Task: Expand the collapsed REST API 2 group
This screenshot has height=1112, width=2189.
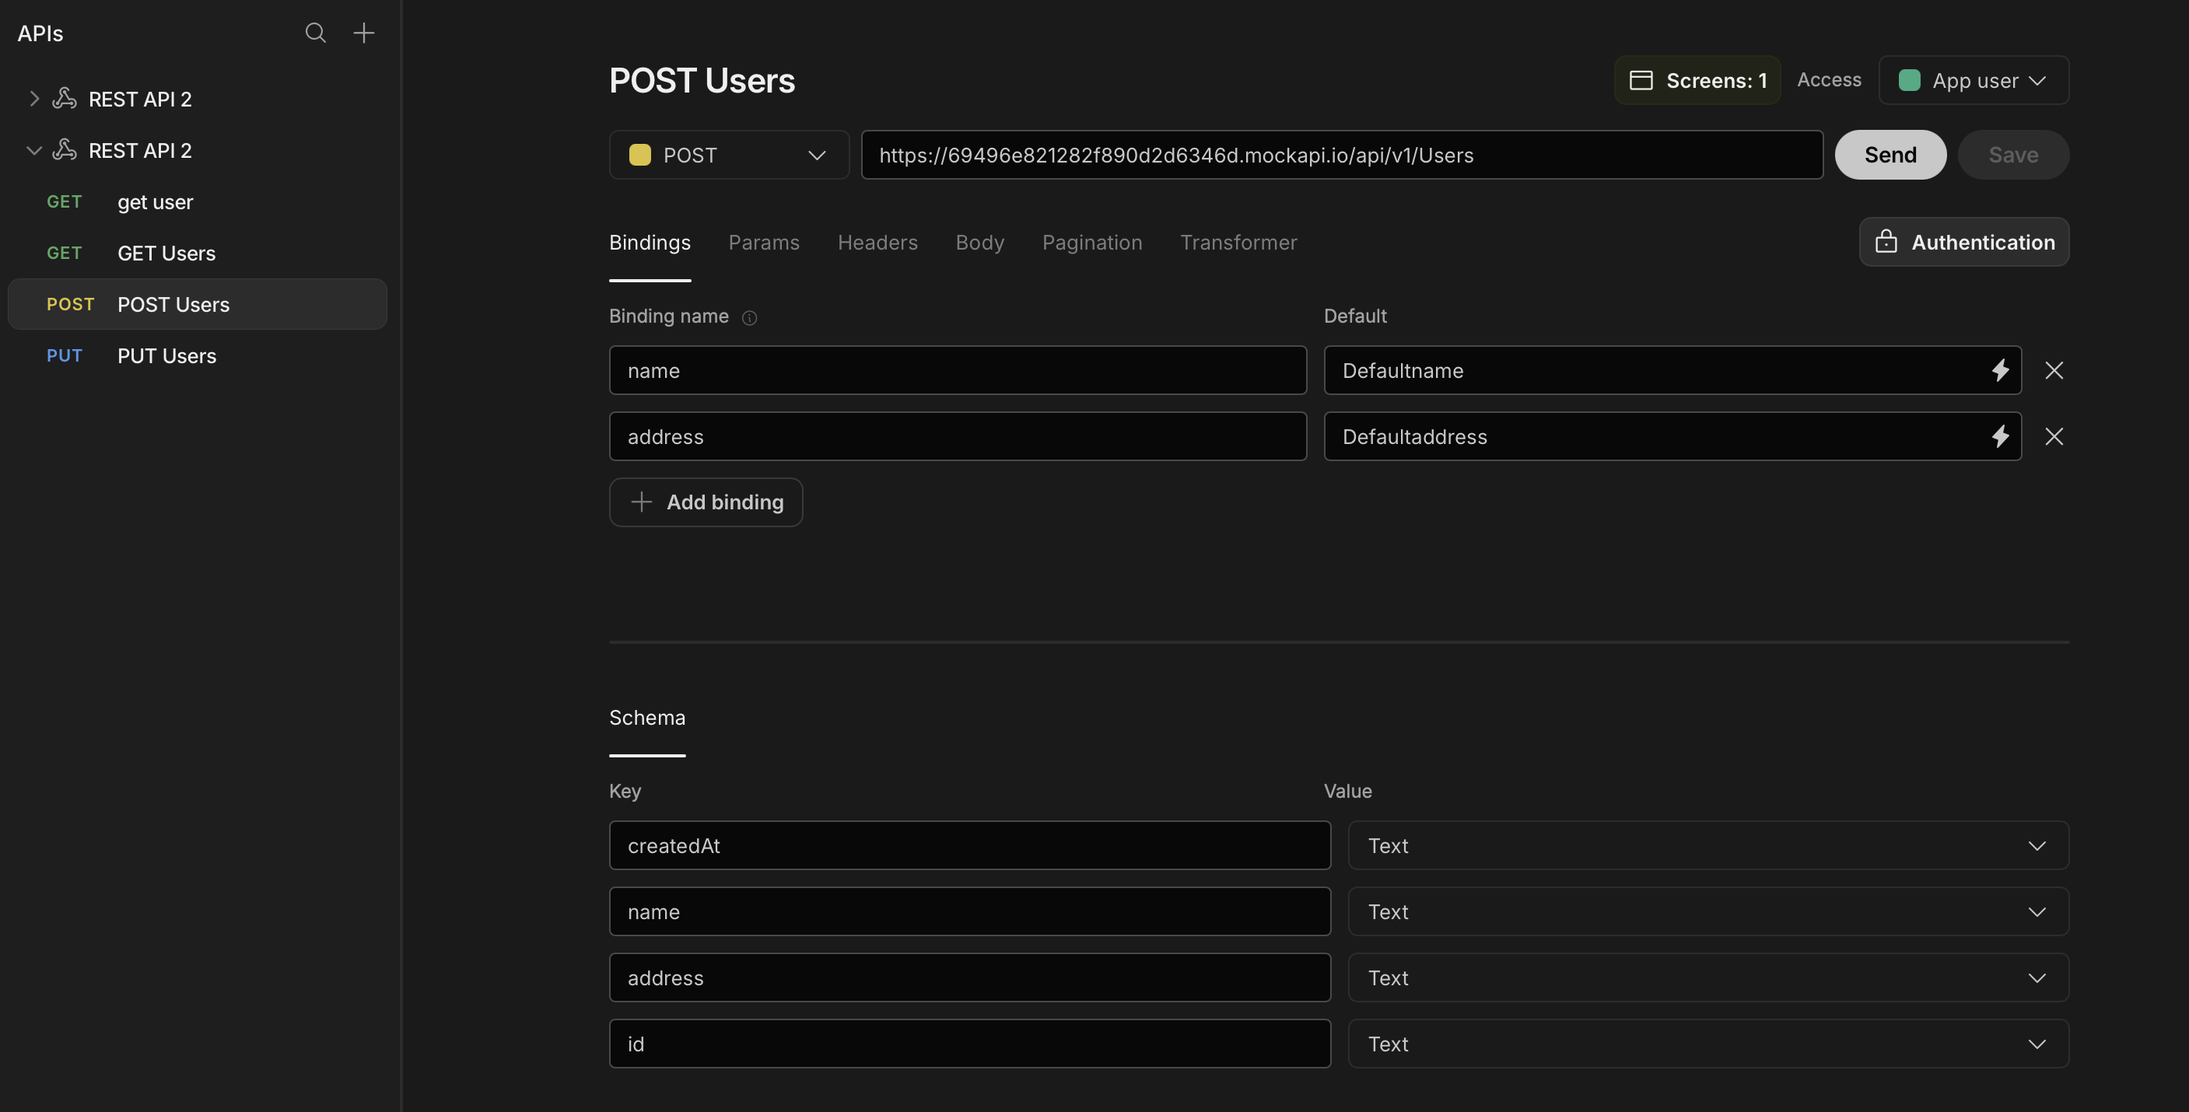Action: [x=34, y=99]
